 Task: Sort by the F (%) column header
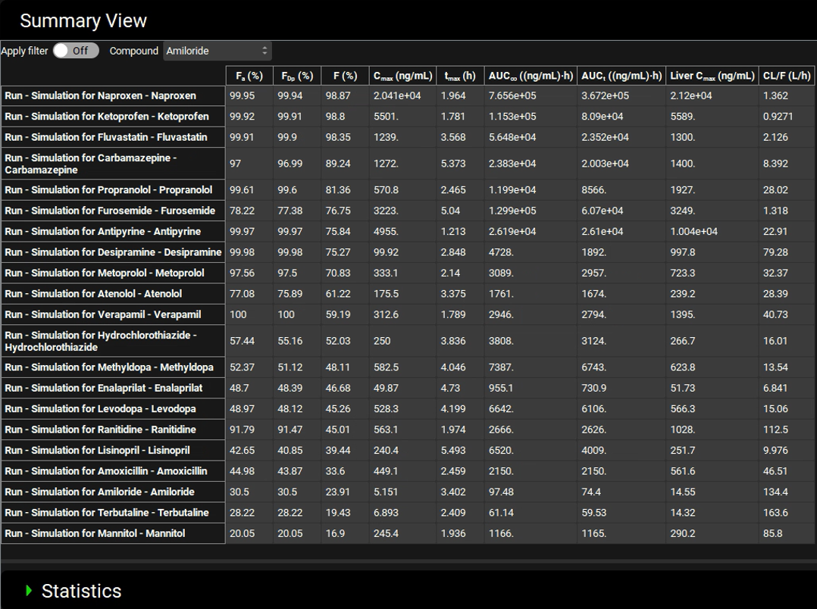tap(345, 76)
